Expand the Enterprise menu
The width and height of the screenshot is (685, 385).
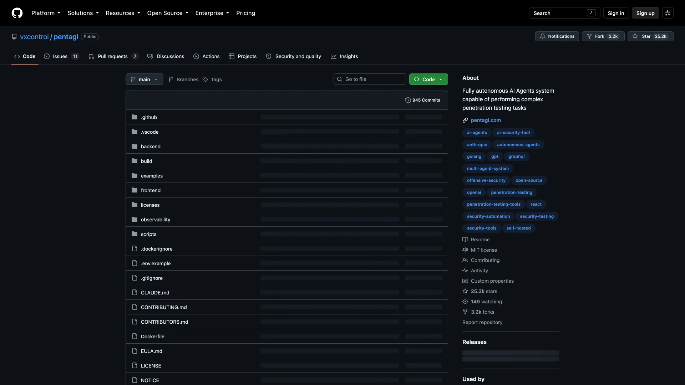212,13
